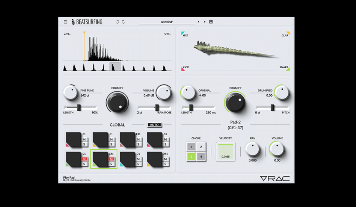Screen dimensions: 356x207
Task: Solo the D#1 pad
Action: [x=165, y=164]
